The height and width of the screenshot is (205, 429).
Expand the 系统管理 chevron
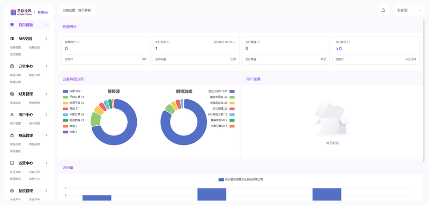47,191
